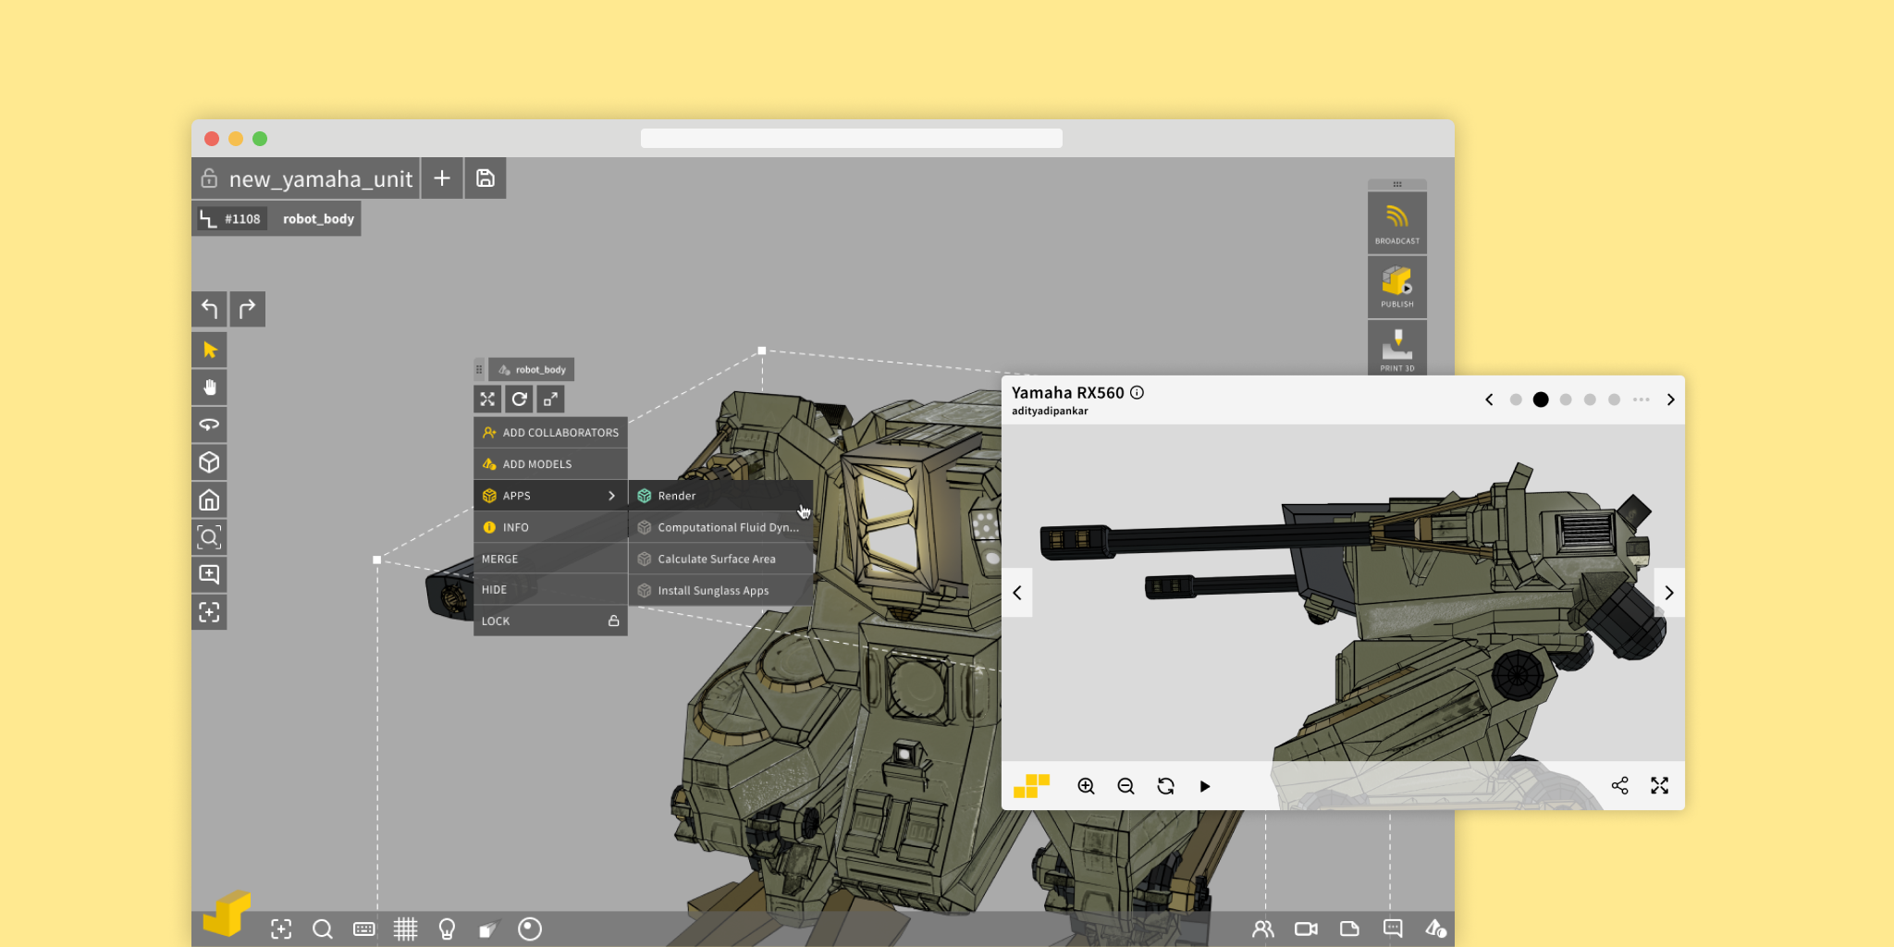Zoom out on Yamaha RX560 viewer
The image size is (1894, 947).
pyautogui.click(x=1125, y=786)
